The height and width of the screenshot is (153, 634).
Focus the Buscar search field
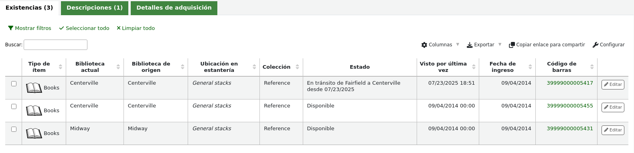coord(56,45)
